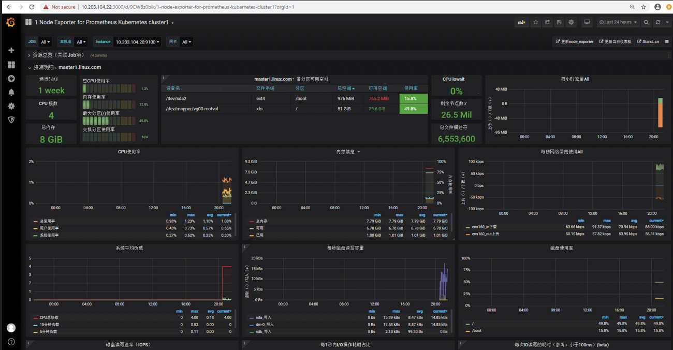The height and width of the screenshot is (350, 673).
Task: Open the Create plus menu in sidebar
Action: [11, 50]
